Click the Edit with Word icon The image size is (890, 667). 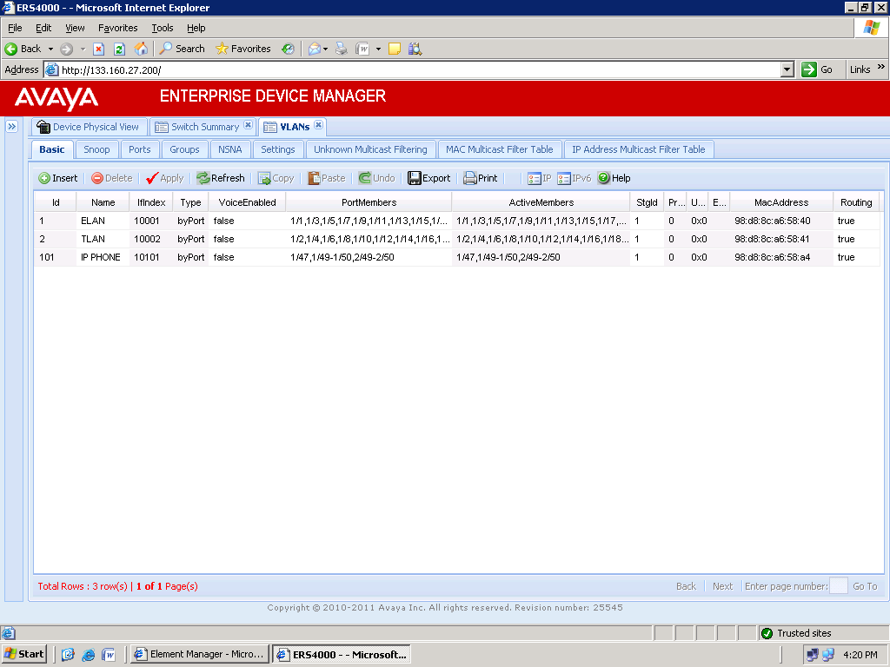pos(362,49)
